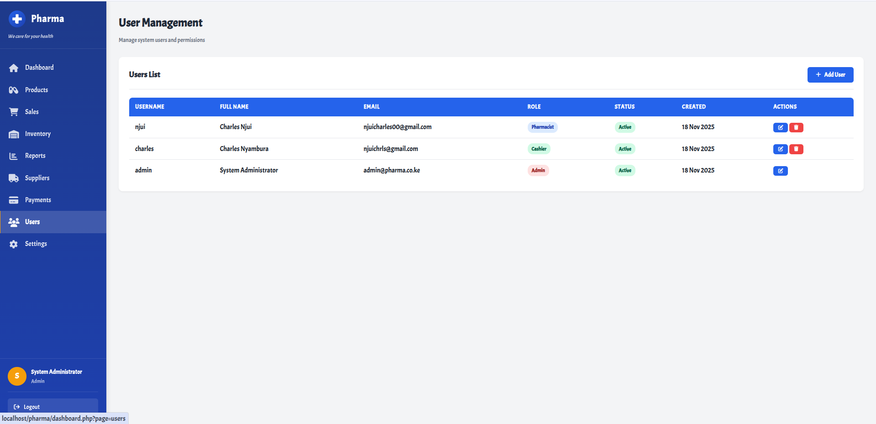
Task: Select the Users menu item
Action: click(x=32, y=222)
